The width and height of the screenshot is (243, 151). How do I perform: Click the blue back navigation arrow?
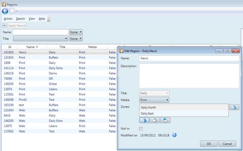coord(5,11)
